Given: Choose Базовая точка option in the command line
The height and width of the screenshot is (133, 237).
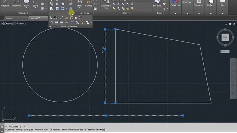Looking at the screenshot, I should pos(60,130).
